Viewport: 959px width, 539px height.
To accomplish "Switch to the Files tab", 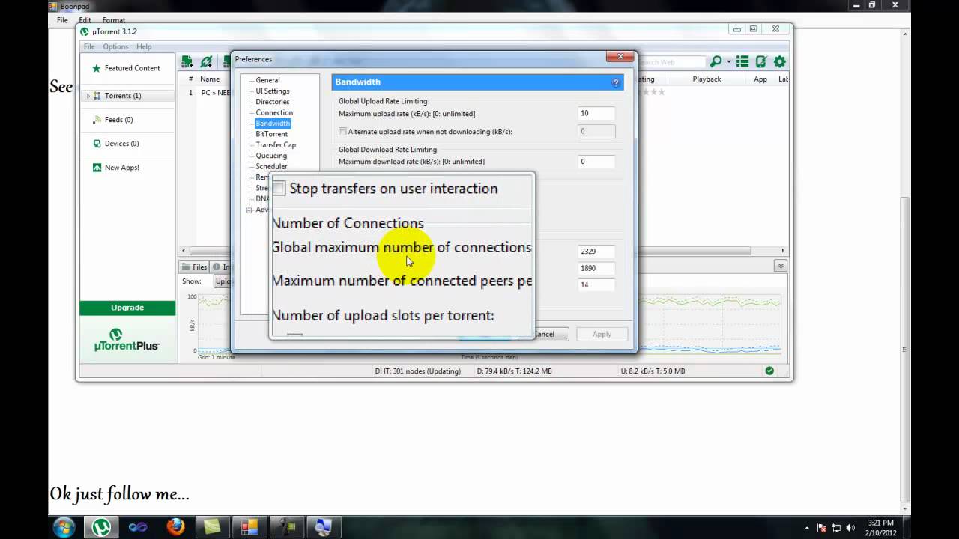I will (x=194, y=267).
